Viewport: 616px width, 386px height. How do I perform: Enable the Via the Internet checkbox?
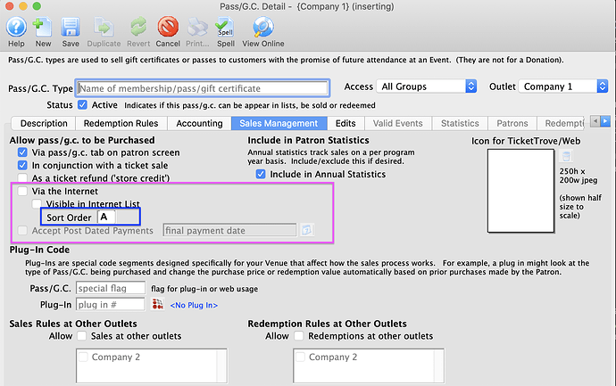tap(22, 191)
